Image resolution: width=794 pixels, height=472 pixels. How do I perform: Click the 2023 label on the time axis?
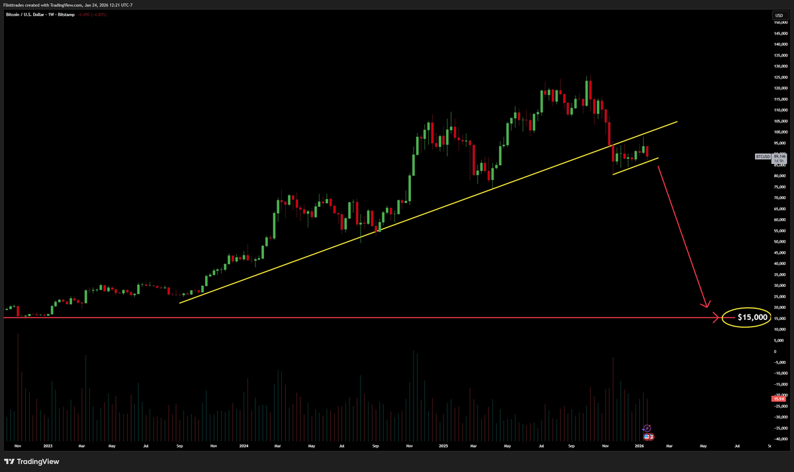click(x=49, y=447)
